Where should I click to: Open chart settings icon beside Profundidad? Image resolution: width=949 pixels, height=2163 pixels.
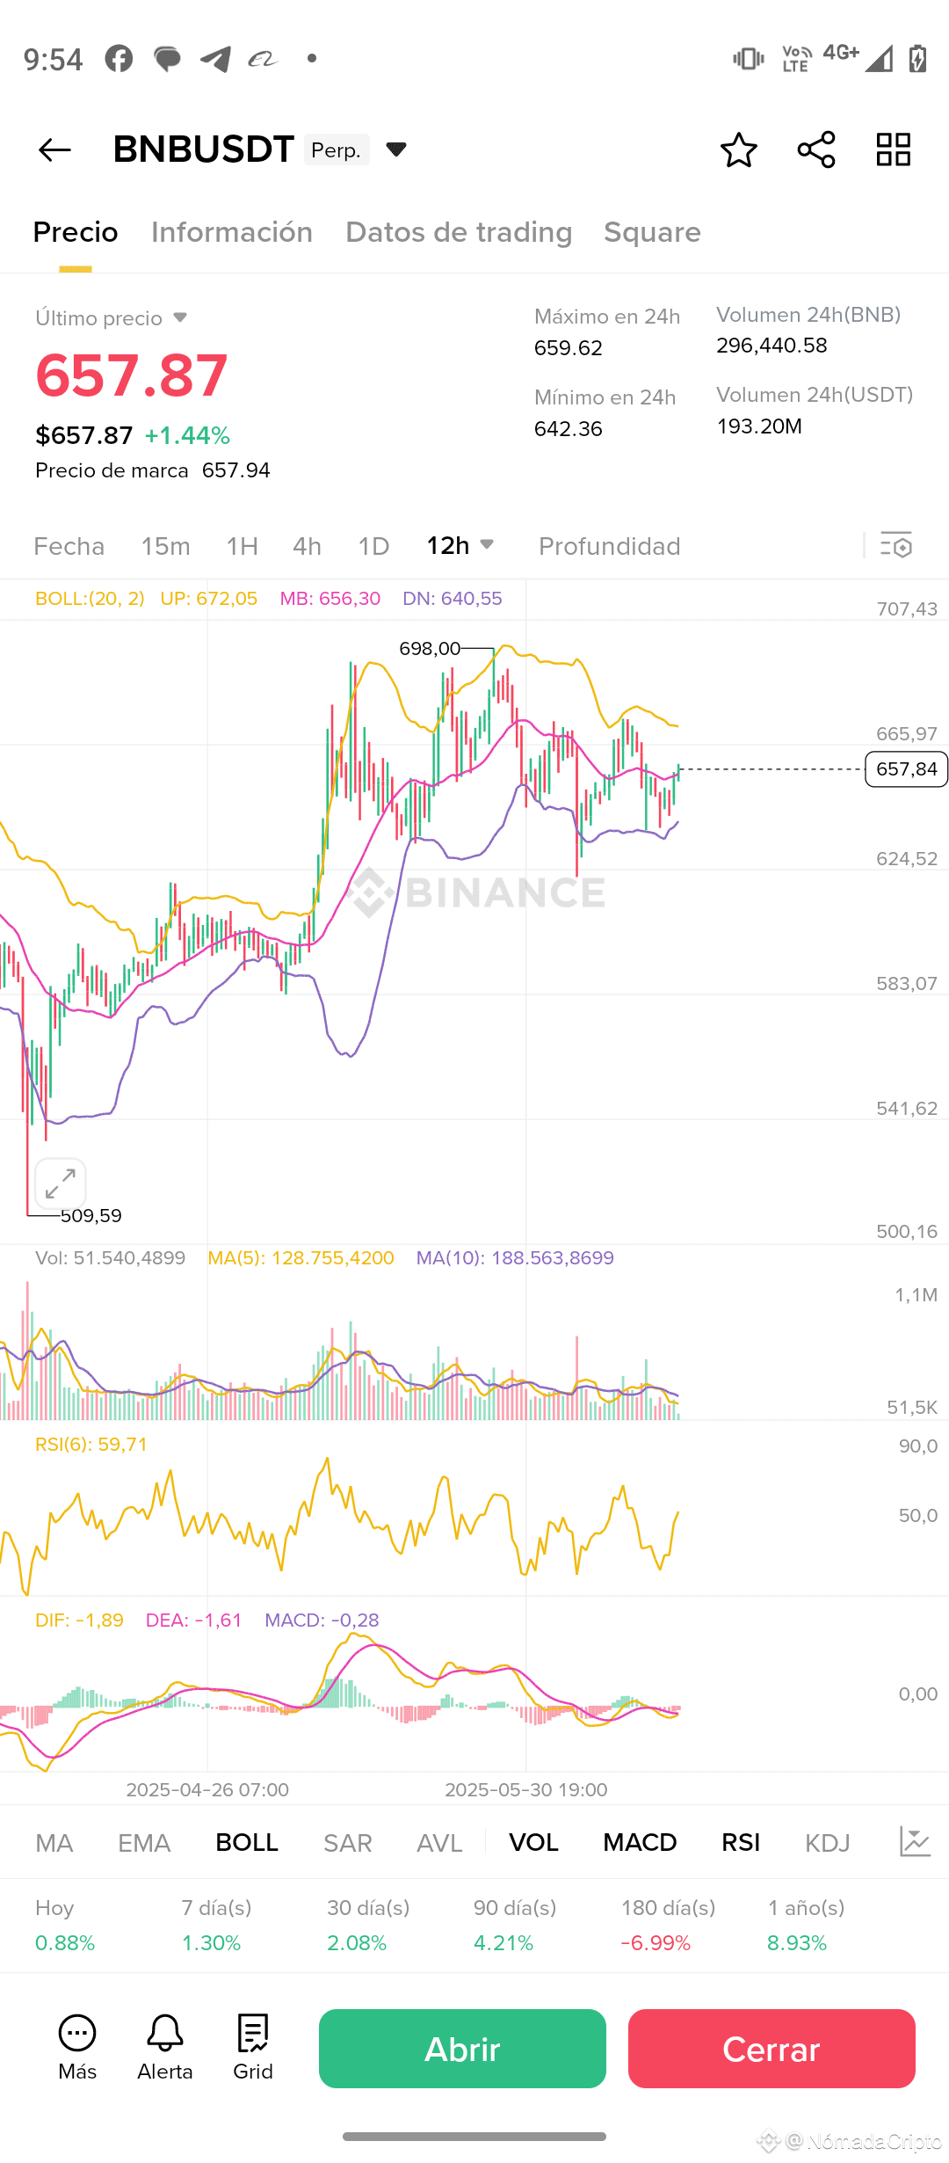(x=896, y=546)
